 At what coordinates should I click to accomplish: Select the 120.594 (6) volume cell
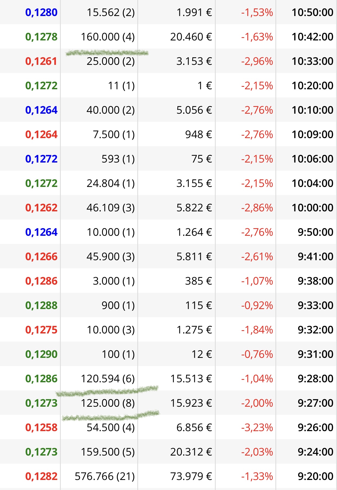108,379
